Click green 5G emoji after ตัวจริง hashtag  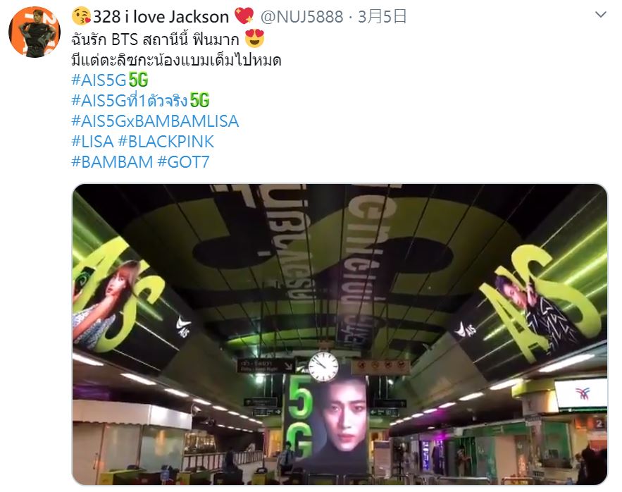[x=199, y=101]
